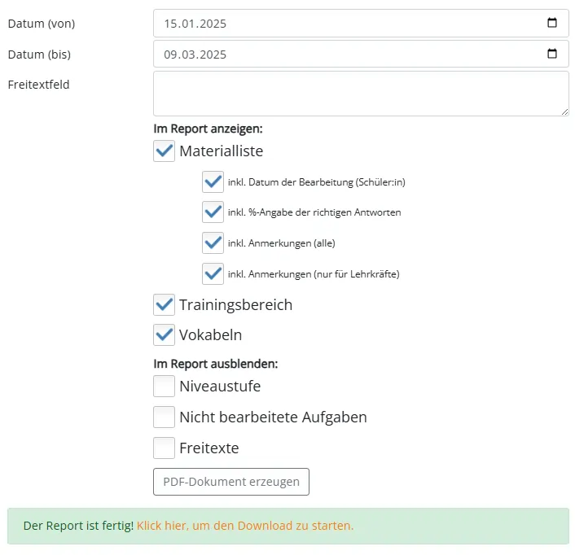The image size is (575, 555).
Task: Uncheck the Materialliste checkbox
Action: click(x=165, y=151)
